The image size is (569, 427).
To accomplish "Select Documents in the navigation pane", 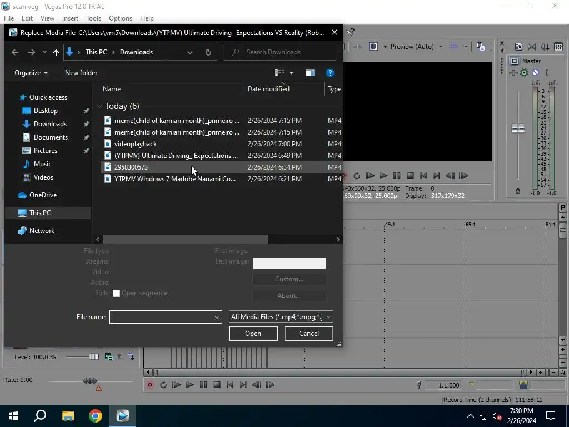I will pyautogui.click(x=51, y=137).
